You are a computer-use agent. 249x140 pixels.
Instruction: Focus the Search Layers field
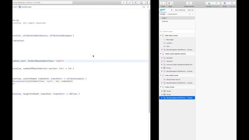[x=177, y=31]
